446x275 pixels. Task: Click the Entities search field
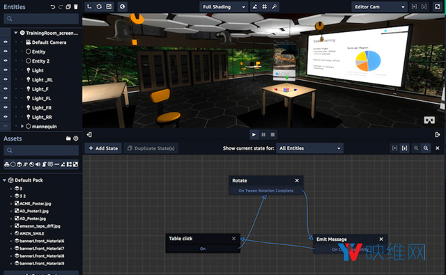[41, 19]
